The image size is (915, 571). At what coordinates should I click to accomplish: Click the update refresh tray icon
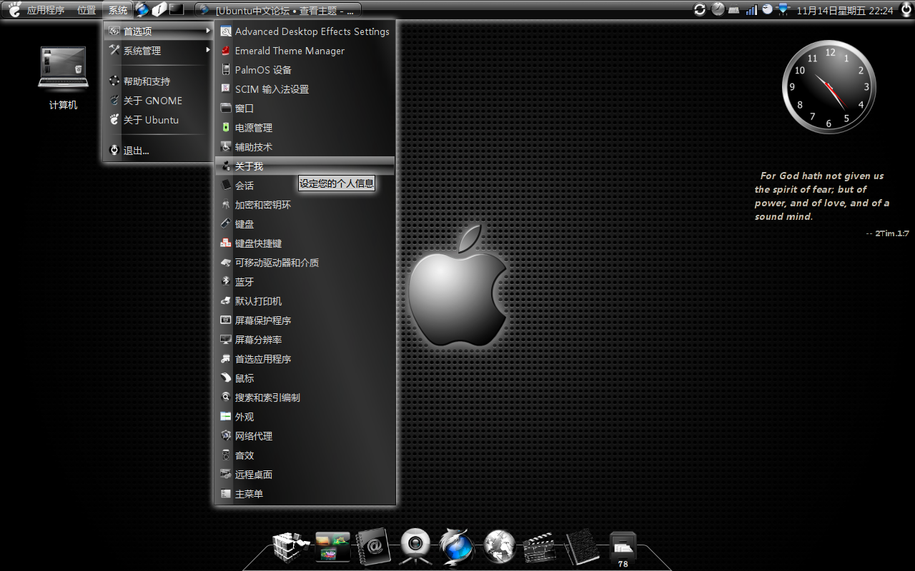[x=700, y=10]
